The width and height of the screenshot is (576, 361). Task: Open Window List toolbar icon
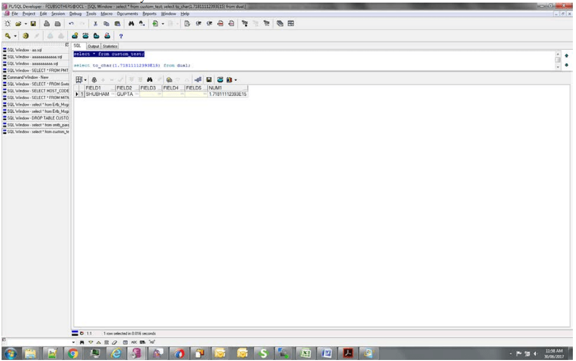(x=280, y=24)
